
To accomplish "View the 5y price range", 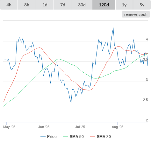I will (142, 5).
